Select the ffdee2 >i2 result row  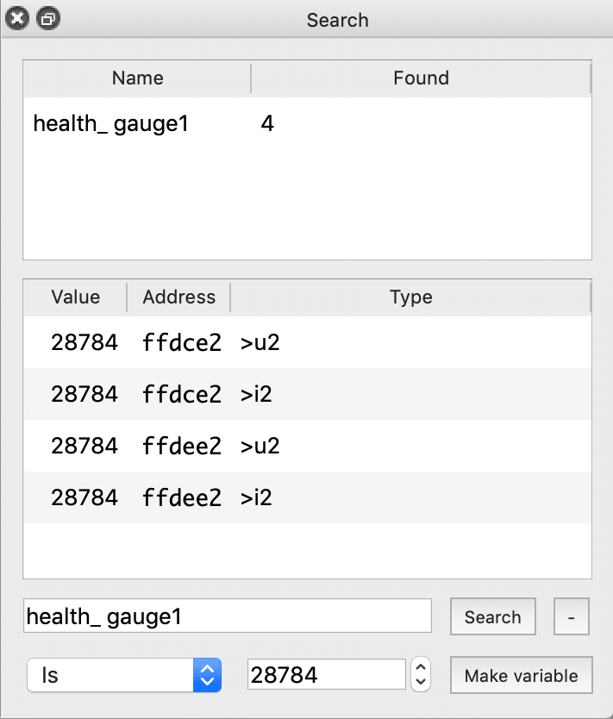307,497
